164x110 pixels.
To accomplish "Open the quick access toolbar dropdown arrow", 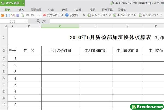I will tap(39, 15).
